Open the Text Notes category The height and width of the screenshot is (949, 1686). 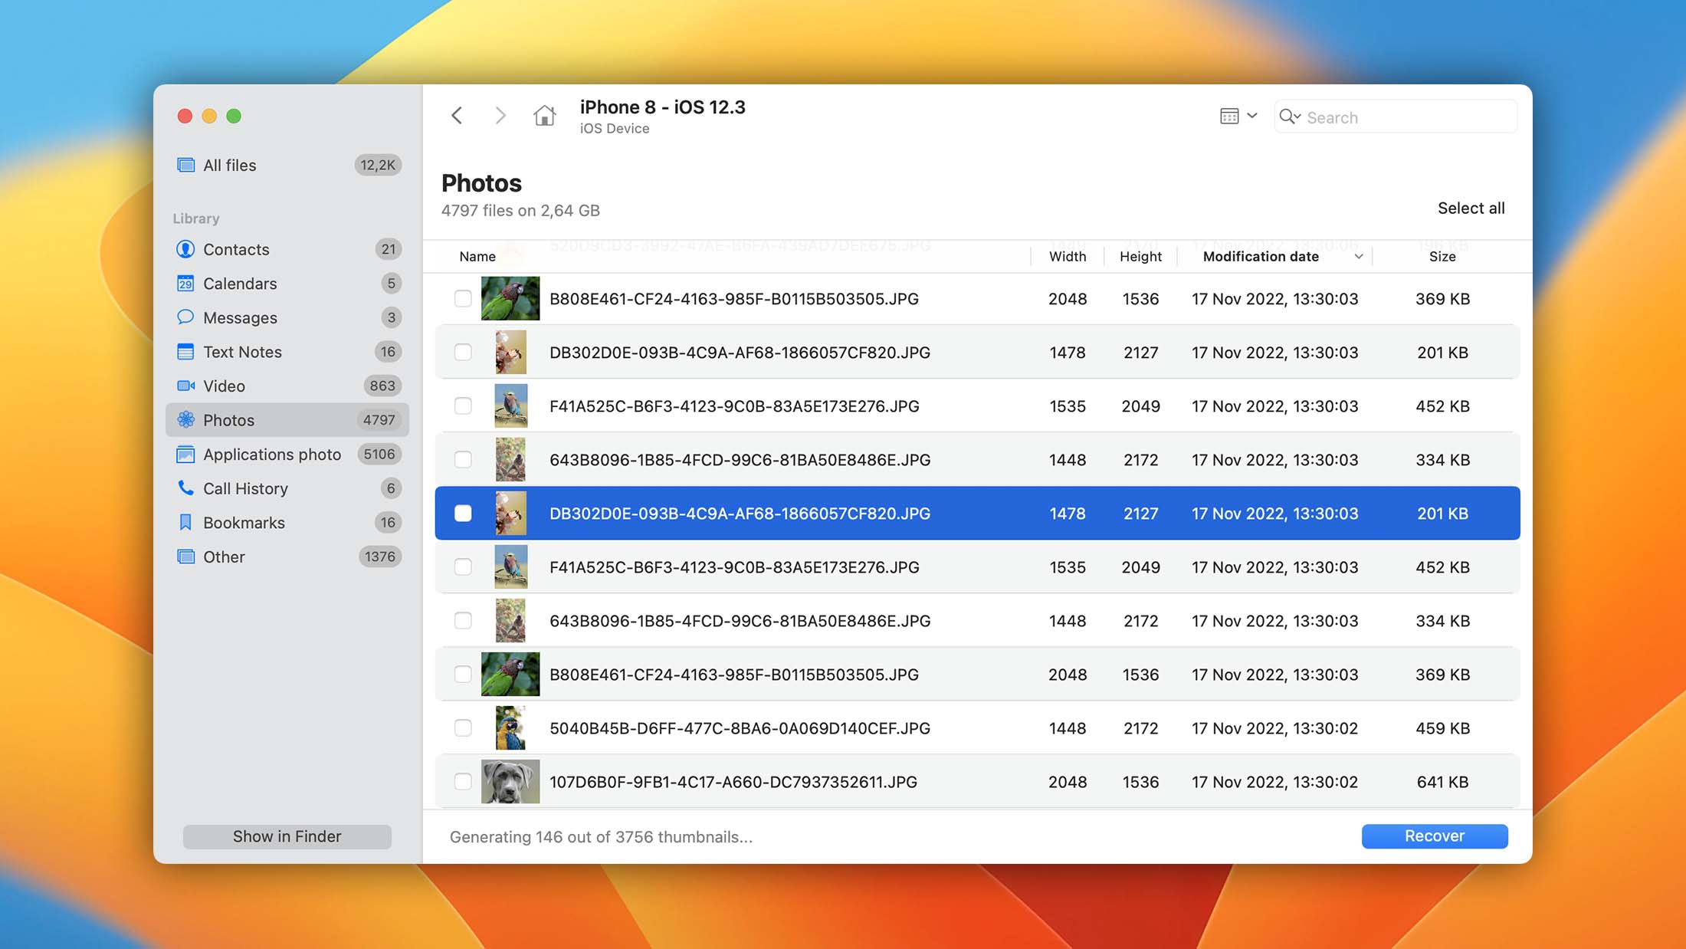click(x=287, y=352)
